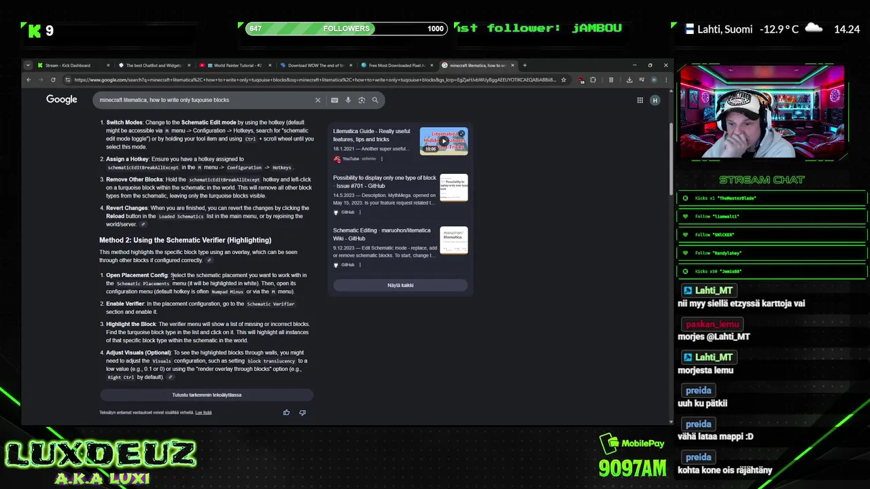Click chat message 'kohta kone ois räjähtäny'

[725, 470]
